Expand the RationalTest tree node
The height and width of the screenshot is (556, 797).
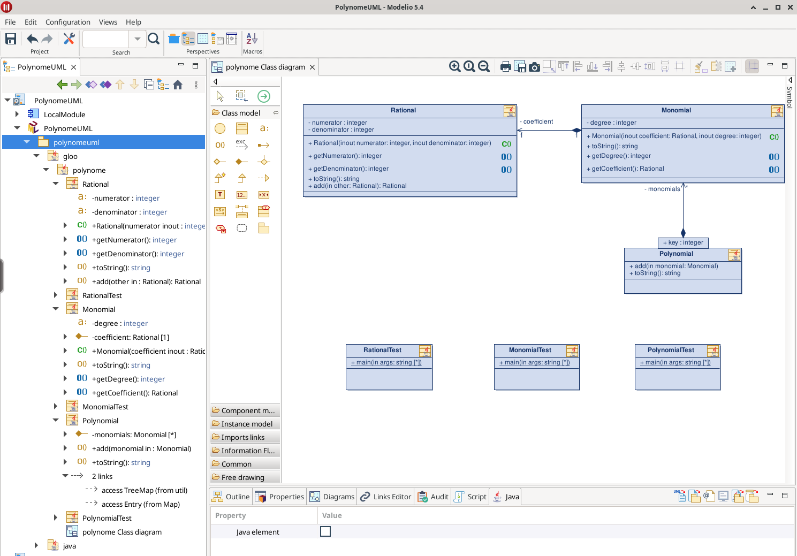tap(56, 295)
